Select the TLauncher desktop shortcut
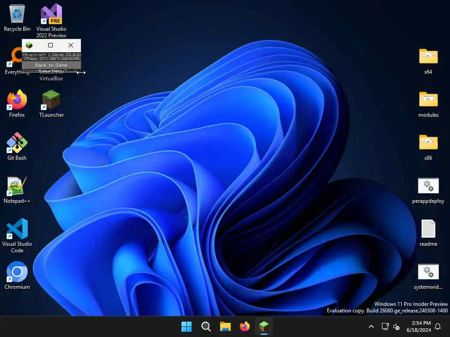The height and width of the screenshot is (337, 450). (x=51, y=104)
